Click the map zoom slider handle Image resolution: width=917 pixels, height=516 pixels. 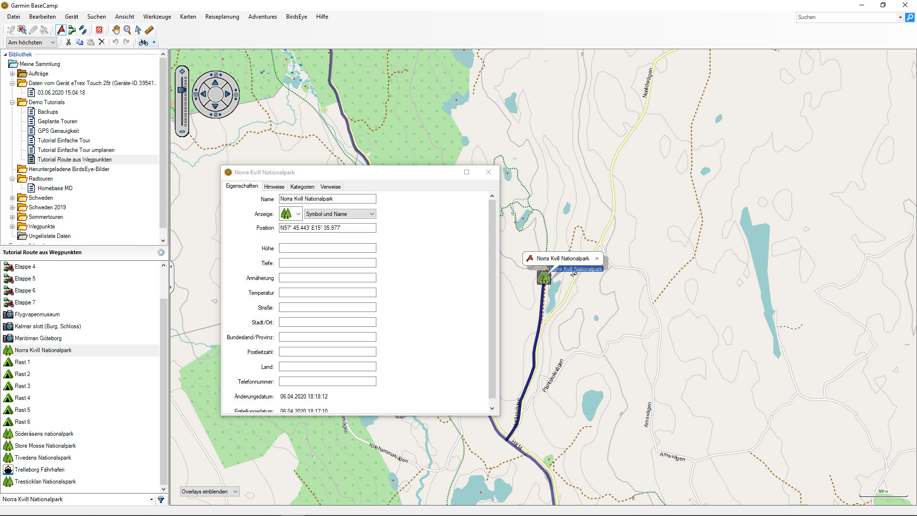(182, 90)
